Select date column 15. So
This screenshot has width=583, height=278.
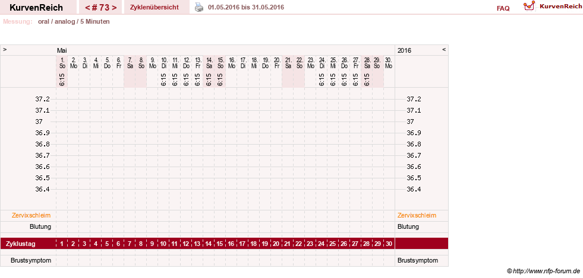pyautogui.click(x=220, y=63)
